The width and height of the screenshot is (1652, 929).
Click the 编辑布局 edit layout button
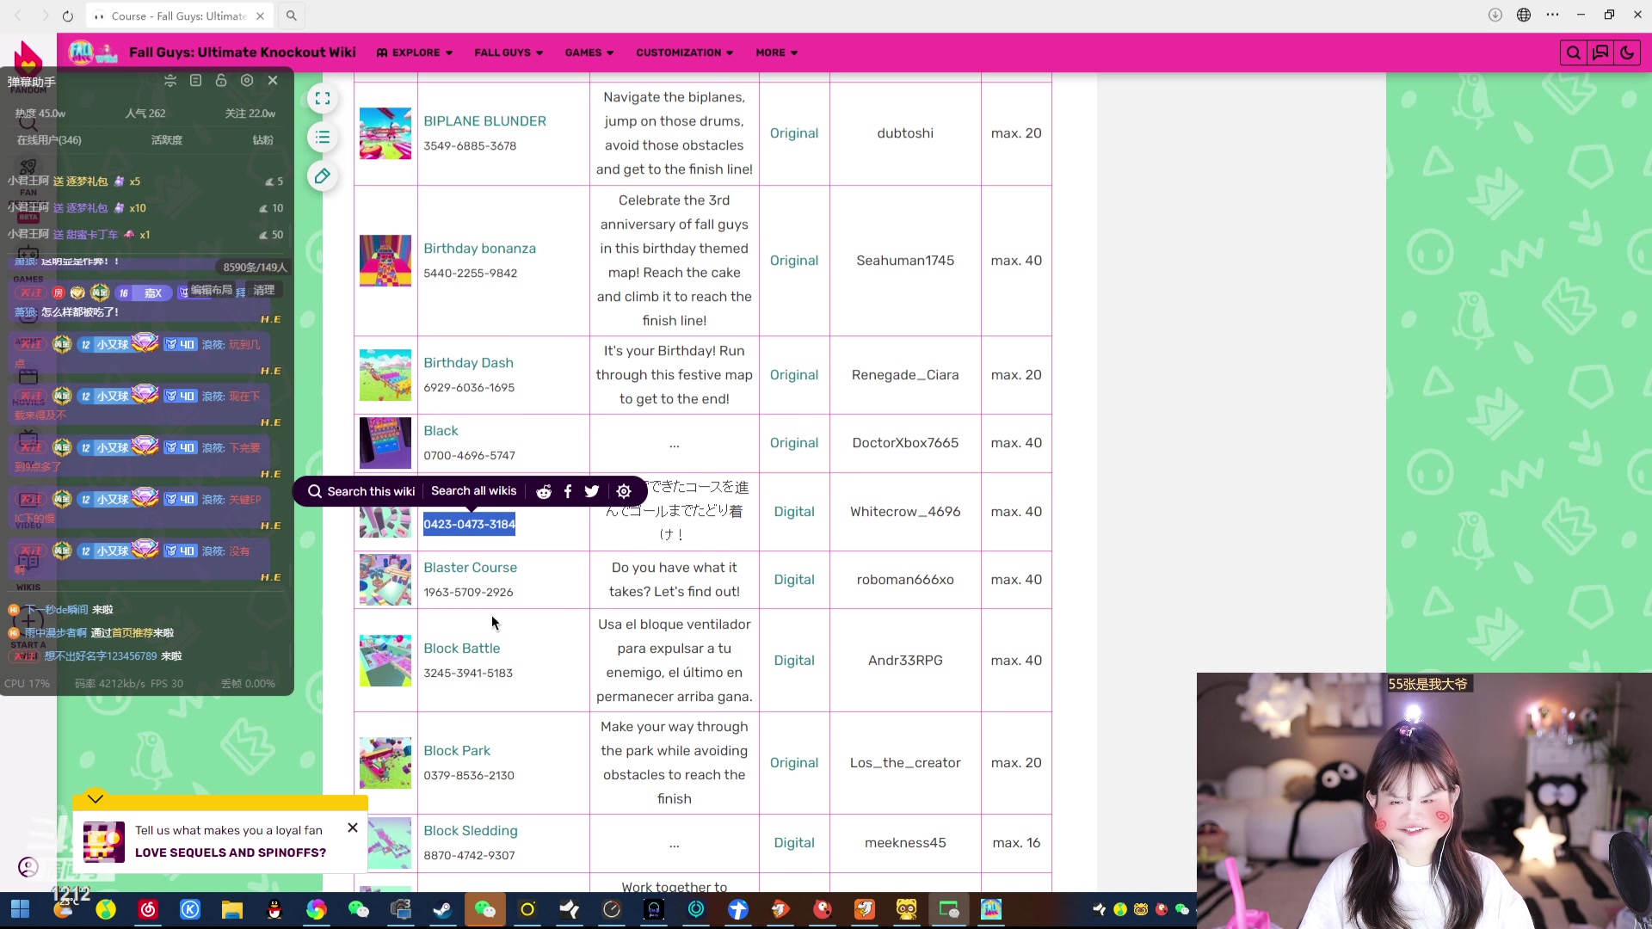212,290
